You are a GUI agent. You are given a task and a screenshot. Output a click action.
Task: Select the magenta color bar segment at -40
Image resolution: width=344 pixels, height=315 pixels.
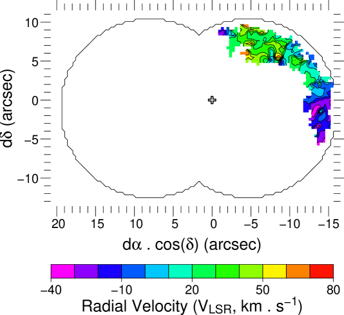point(62,271)
